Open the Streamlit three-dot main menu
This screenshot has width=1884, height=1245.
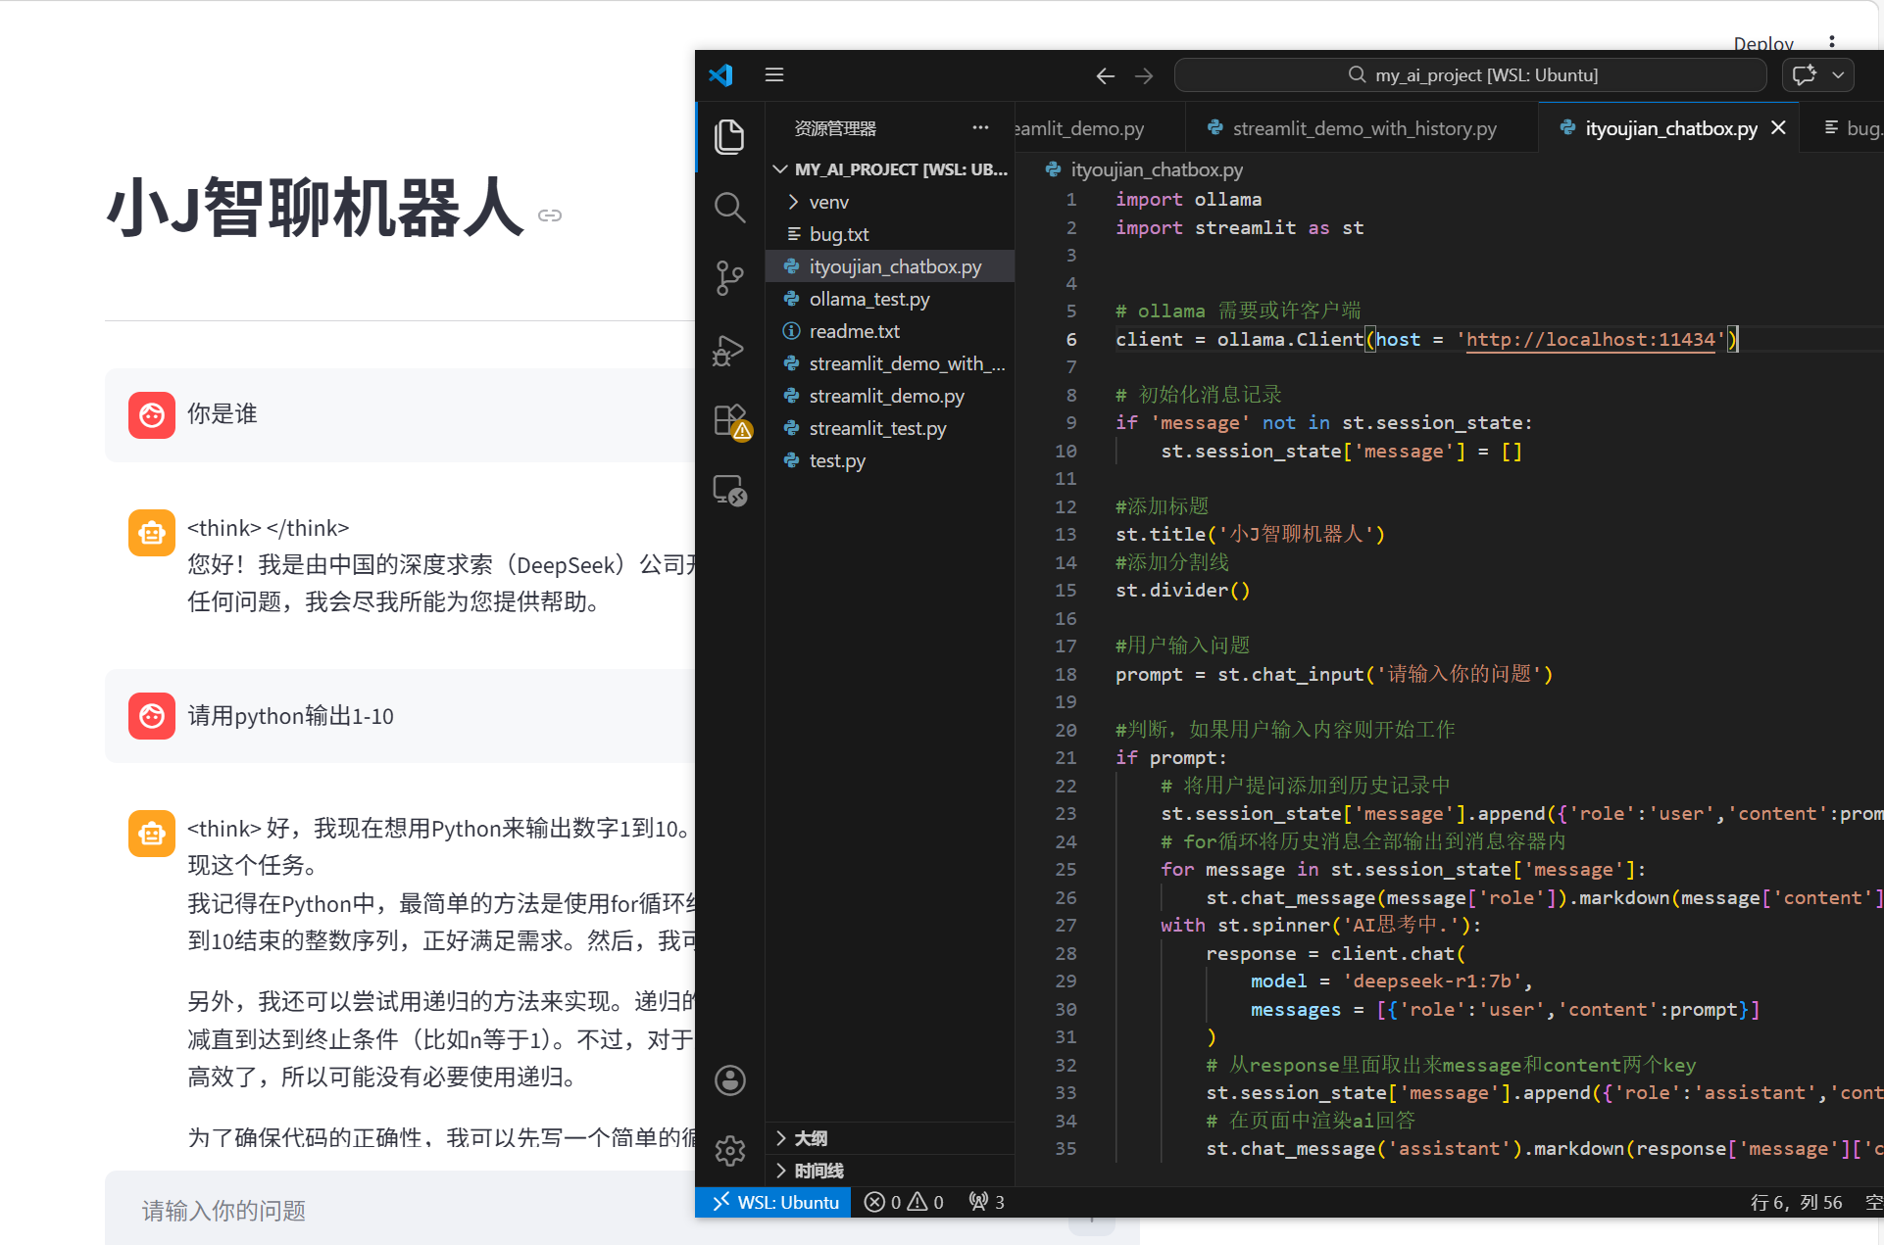coord(1831,42)
